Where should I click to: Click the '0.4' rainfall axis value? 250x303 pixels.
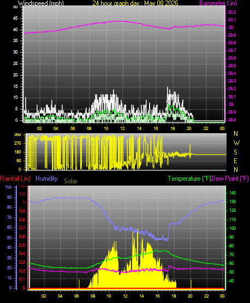[22, 253]
